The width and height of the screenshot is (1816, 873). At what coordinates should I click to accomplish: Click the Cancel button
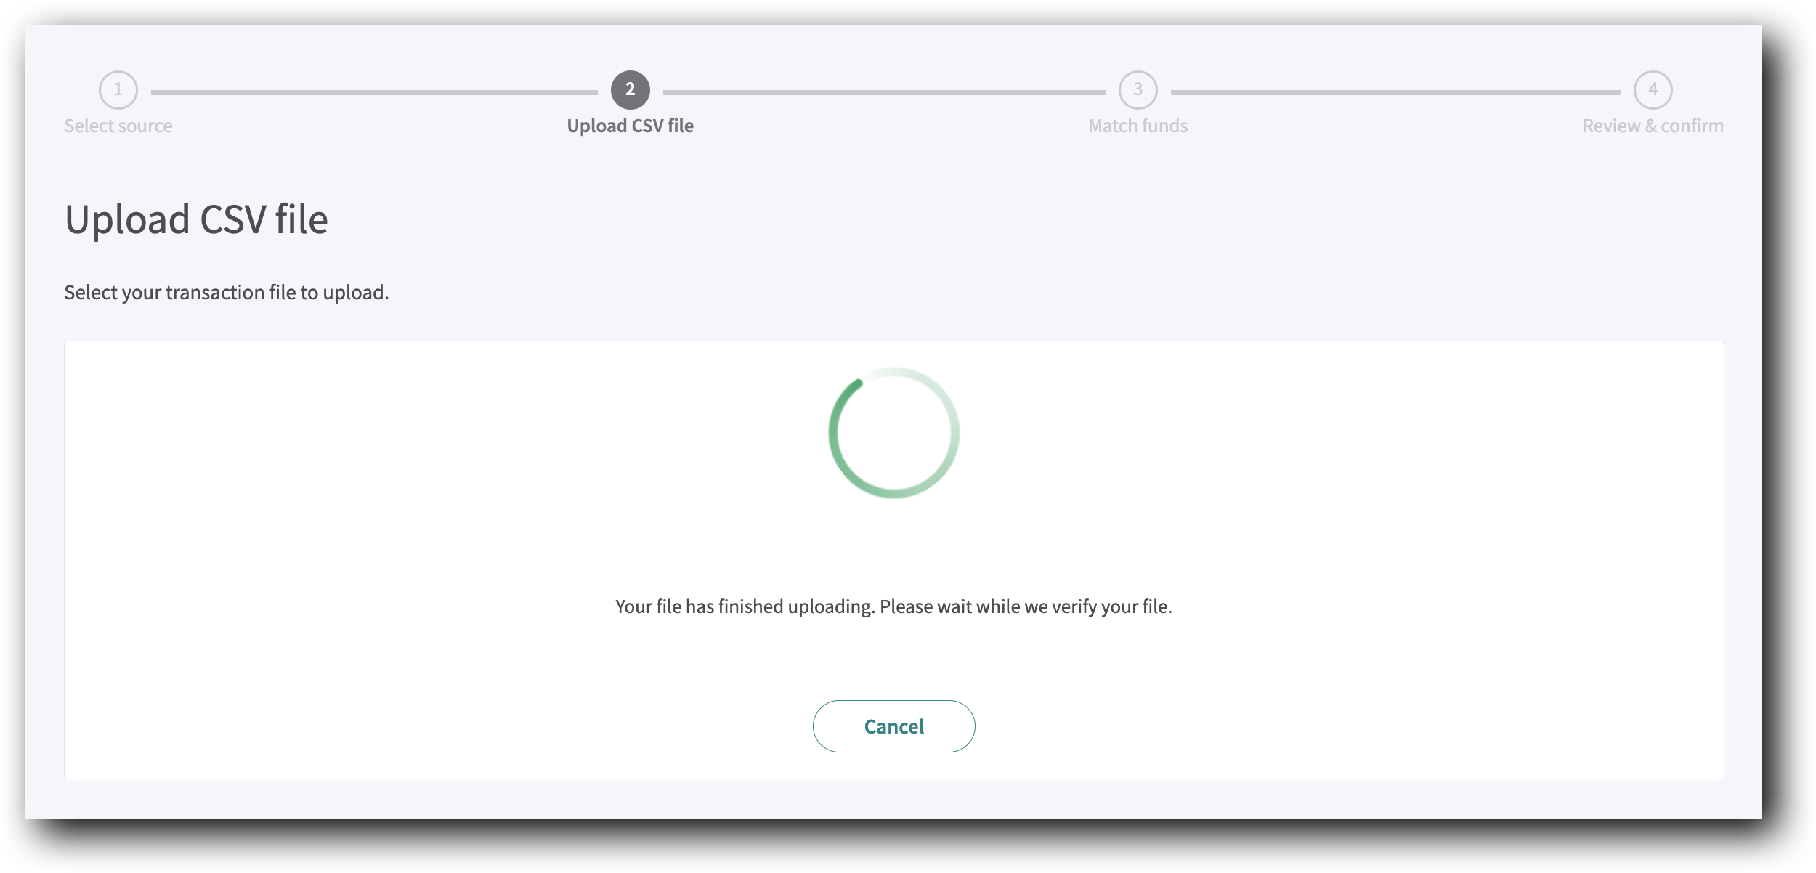(x=893, y=726)
